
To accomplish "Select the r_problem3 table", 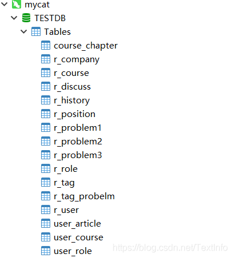I will 78,155.
